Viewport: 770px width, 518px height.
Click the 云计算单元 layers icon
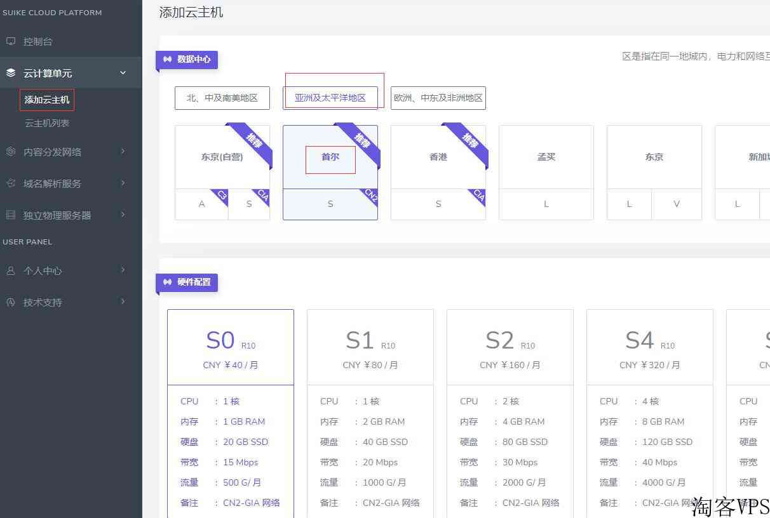11,73
